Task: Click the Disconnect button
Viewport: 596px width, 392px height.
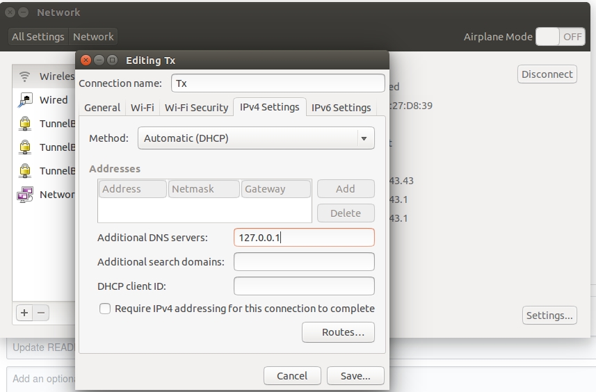Action: (x=547, y=74)
